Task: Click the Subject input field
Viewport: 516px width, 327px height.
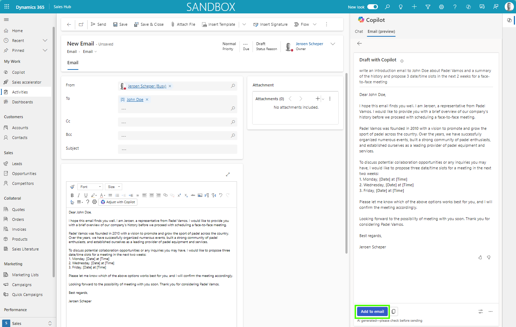Action: point(177,149)
